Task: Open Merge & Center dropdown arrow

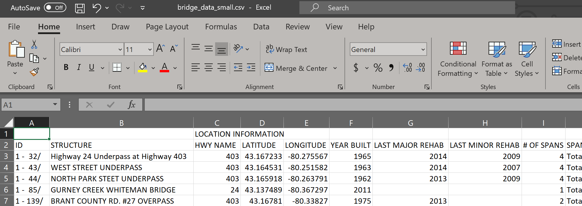Action: point(335,68)
